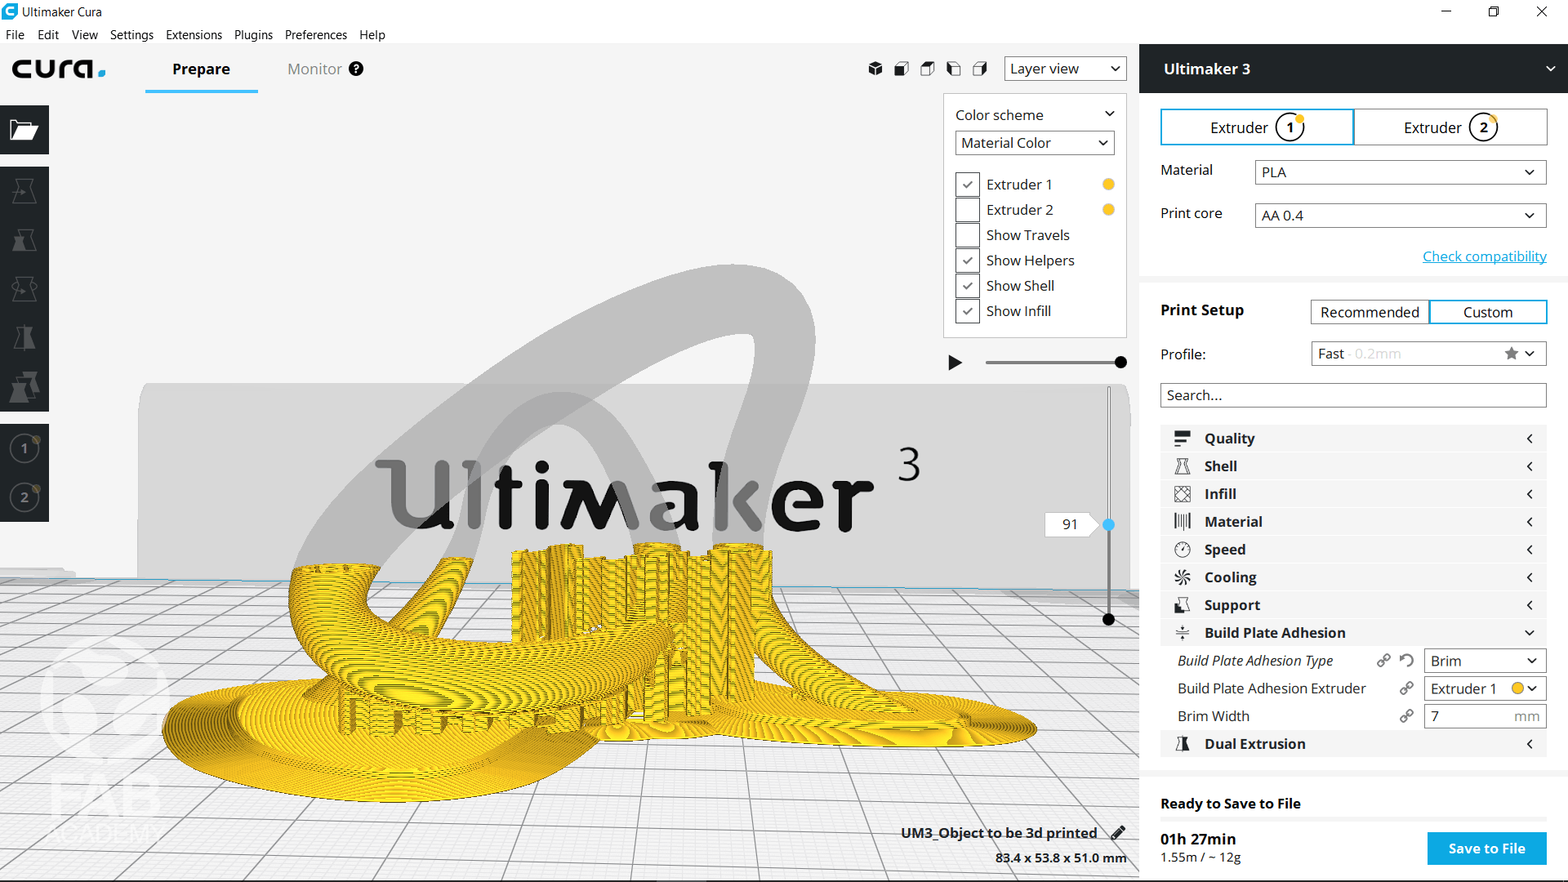Expand the Shell settings section
Screen dimensions: 1568x882
coord(1353,466)
